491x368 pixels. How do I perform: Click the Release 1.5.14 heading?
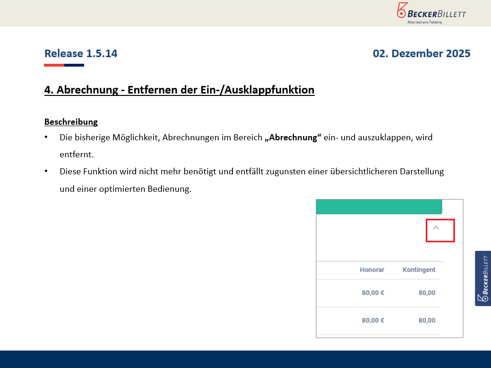tap(81, 53)
